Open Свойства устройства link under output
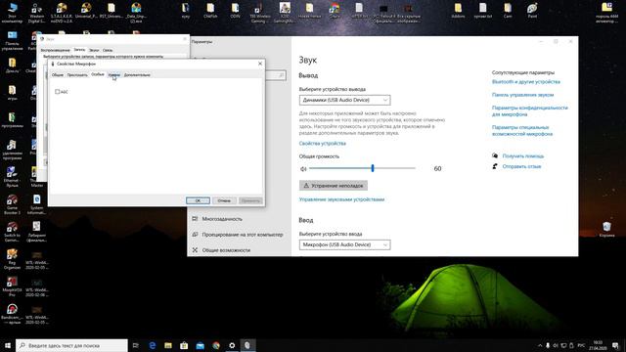This screenshot has width=626, height=352. coord(322,144)
